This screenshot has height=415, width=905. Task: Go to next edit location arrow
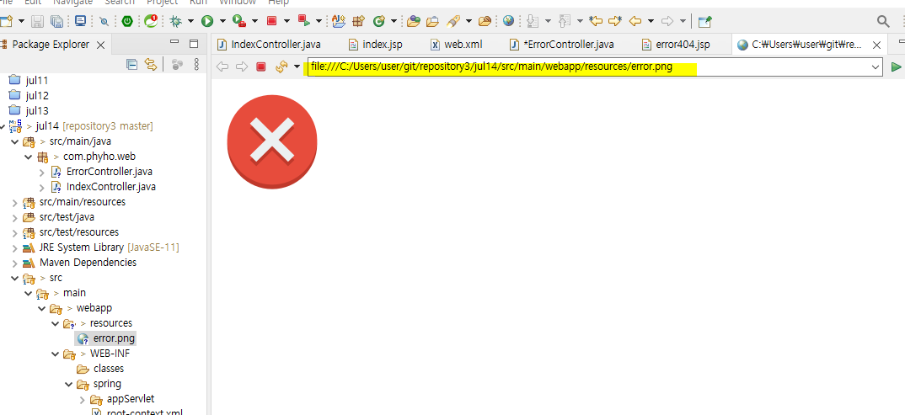tap(615, 21)
